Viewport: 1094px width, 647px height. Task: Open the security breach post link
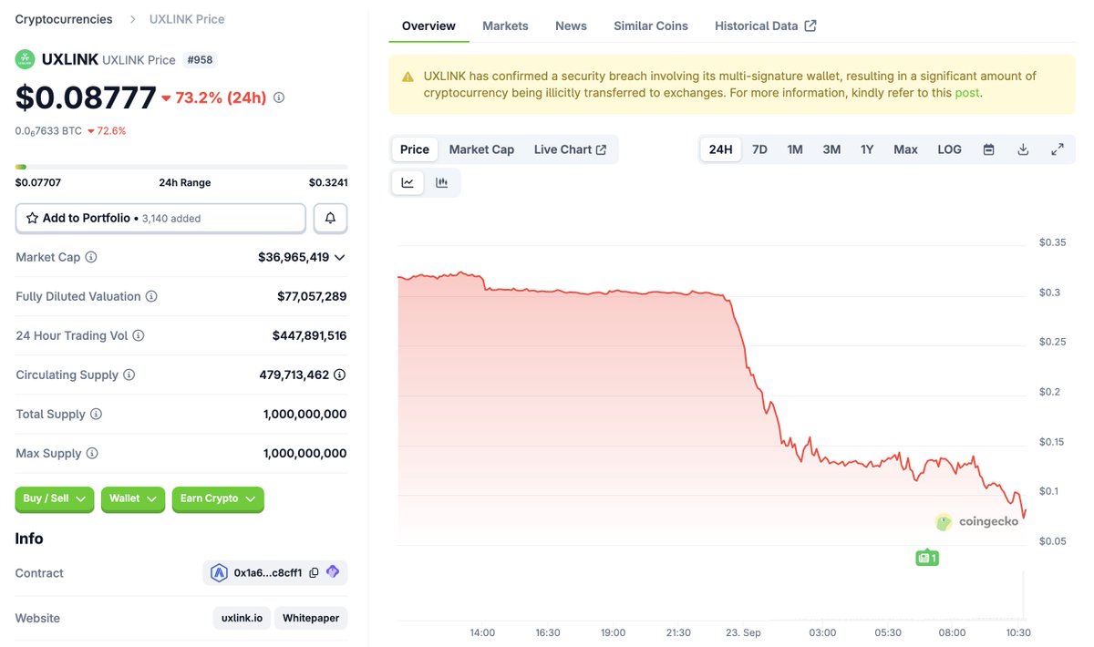click(966, 93)
